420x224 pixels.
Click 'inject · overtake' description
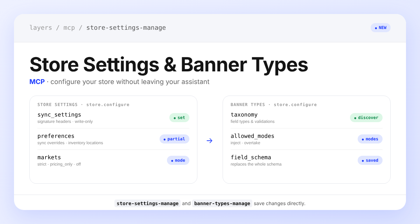[x=245, y=143]
